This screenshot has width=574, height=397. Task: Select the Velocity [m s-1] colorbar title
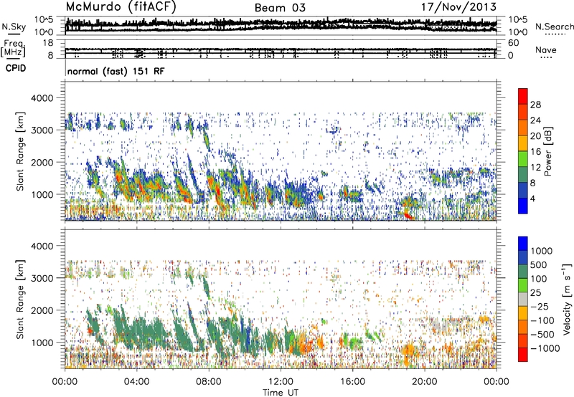click(567, 300)
